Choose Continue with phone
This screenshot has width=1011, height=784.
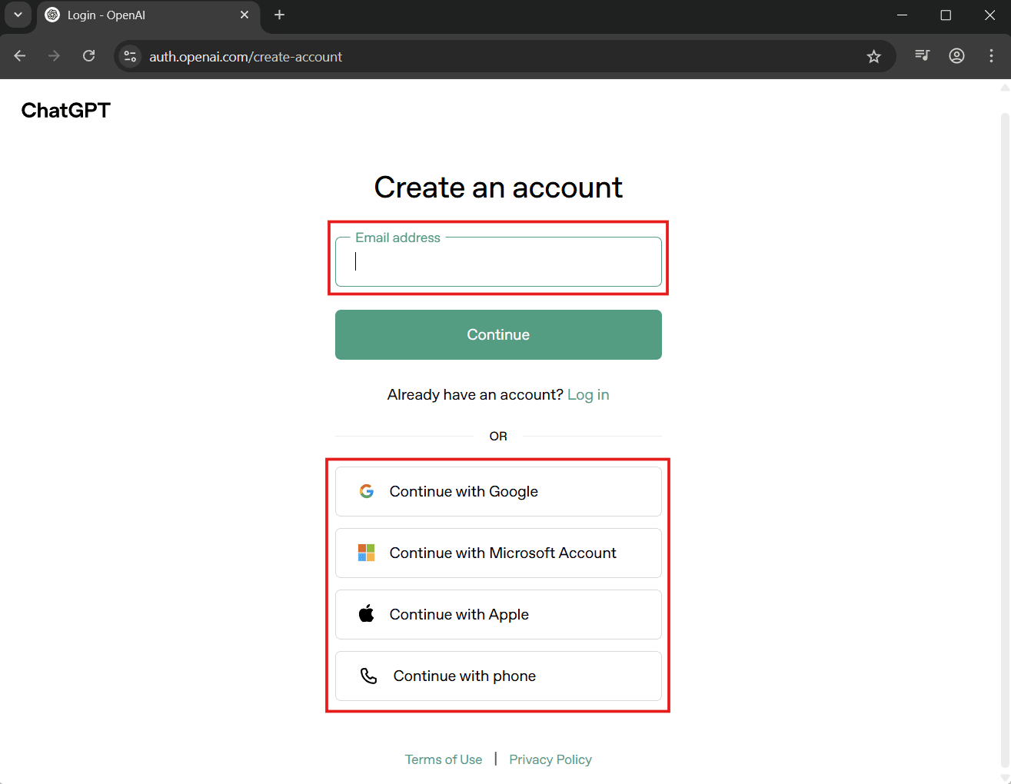pyautogui.click(x=498, y=676)
